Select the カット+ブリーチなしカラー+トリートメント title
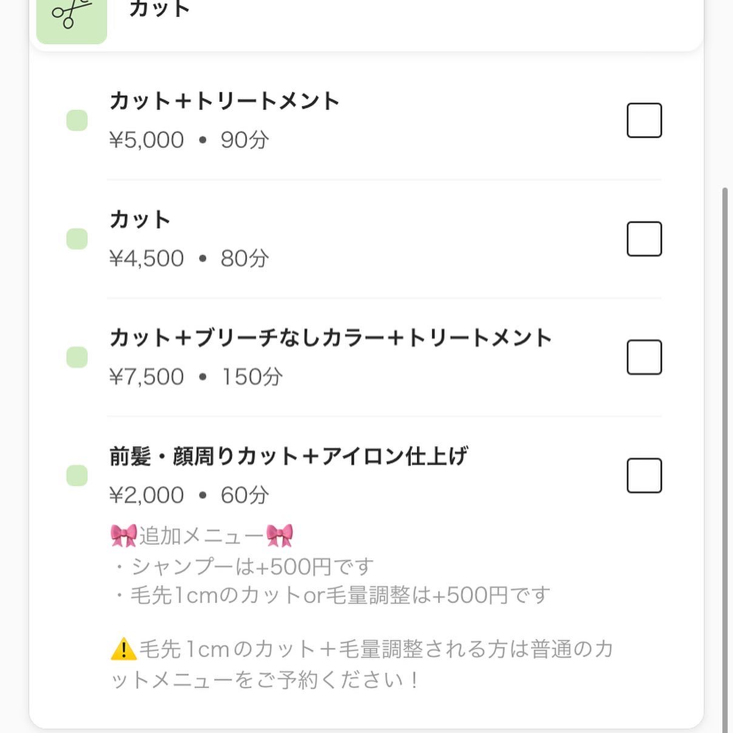Image resolution: width=733 pixels, height=733 pixels. pos(330,338)
